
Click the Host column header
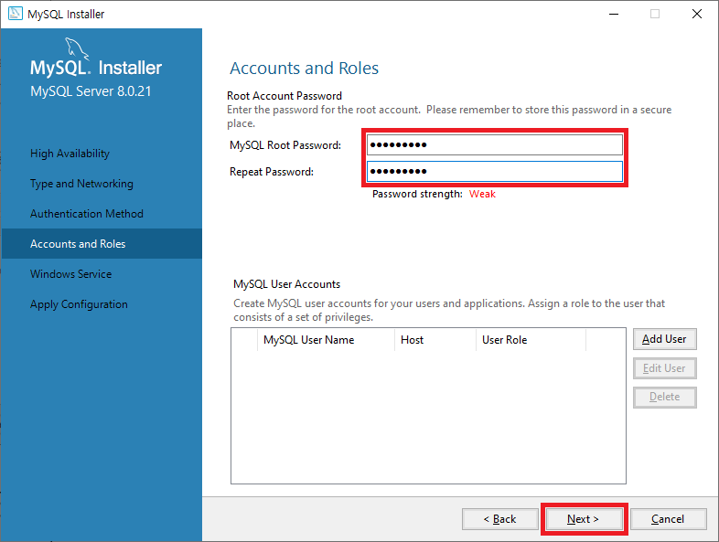click(x=435, y=340)
